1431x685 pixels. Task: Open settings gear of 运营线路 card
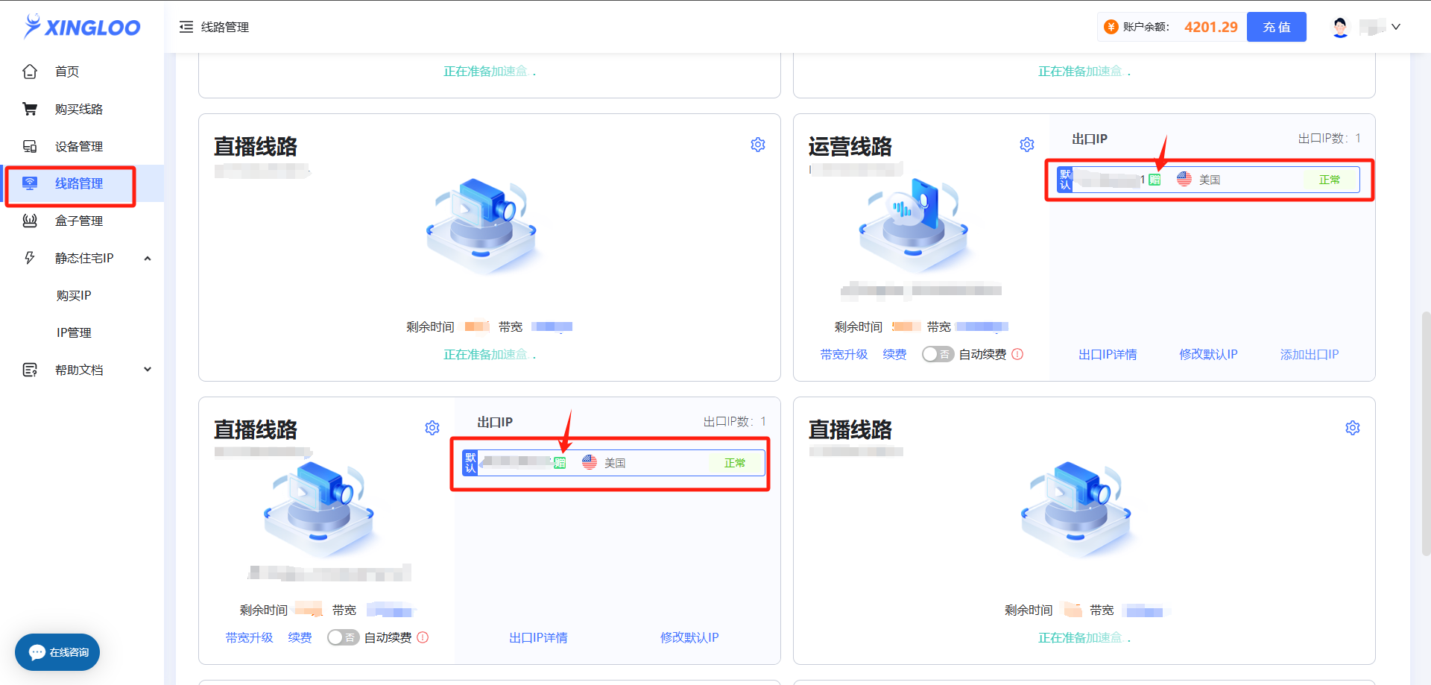[1027, 145]
